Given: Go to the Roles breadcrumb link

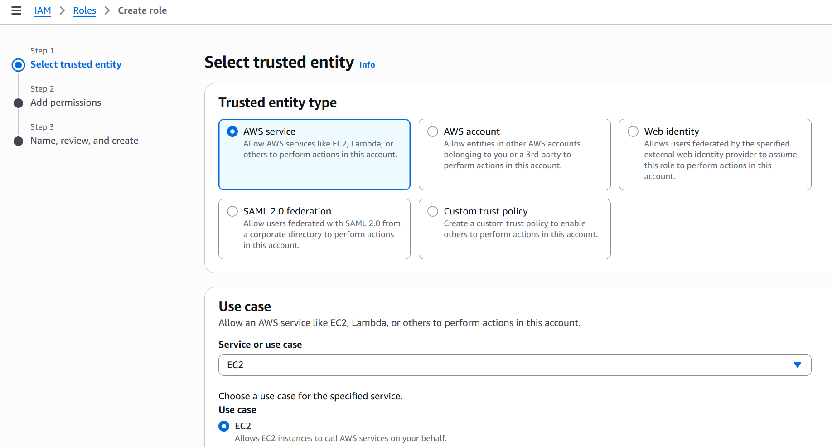Looking at the screenshot, I should 84,10.
